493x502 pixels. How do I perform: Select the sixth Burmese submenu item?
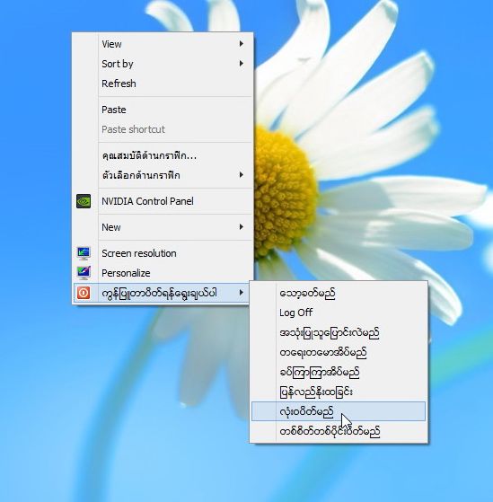click(x=339, y=392)
